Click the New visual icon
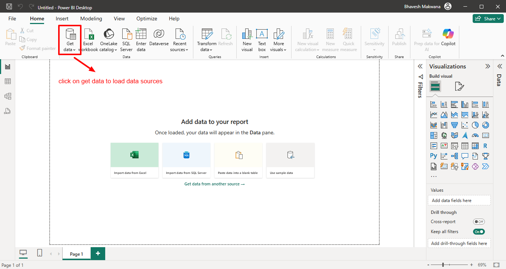This screenshot has height=269, width=506. pos(247,34)
